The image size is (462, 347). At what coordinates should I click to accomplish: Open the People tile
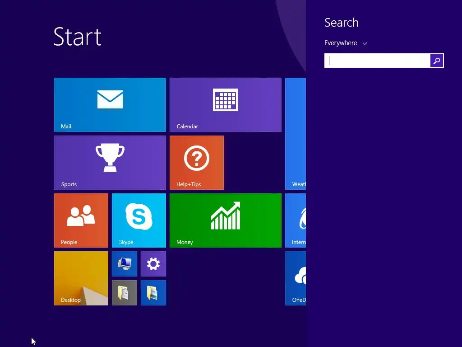[x=81, y=220]
